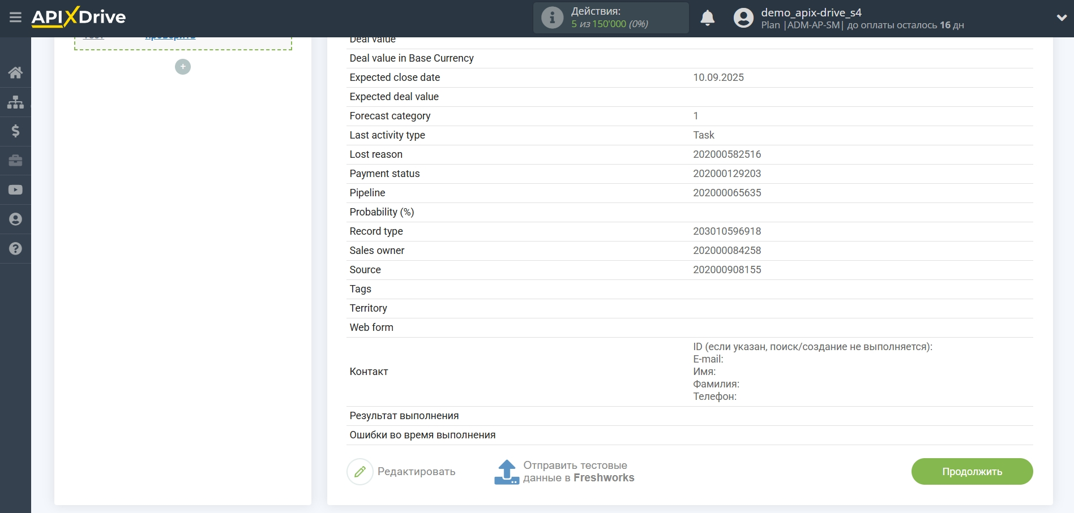The height and width of the screenshot is (513, 1074).
Task: Open the home page from sidebar
Action: pyautogui.click(x=15, y=72)
